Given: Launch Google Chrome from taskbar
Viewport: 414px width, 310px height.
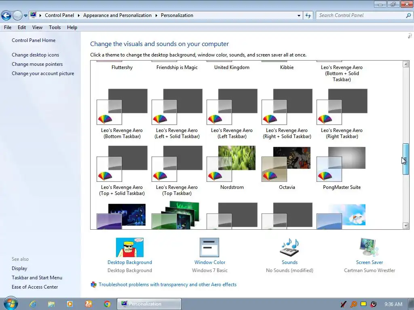Looking at the screenshot, I should point(107,304).
